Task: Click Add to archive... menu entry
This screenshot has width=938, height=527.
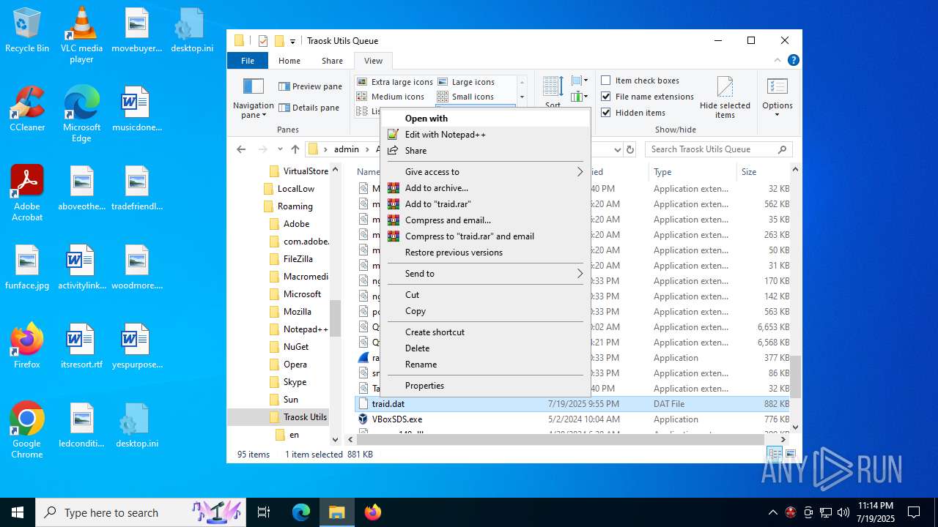Action: click(x=487, y=188)
